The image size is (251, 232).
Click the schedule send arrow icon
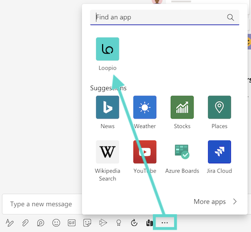tap(103, 222)
